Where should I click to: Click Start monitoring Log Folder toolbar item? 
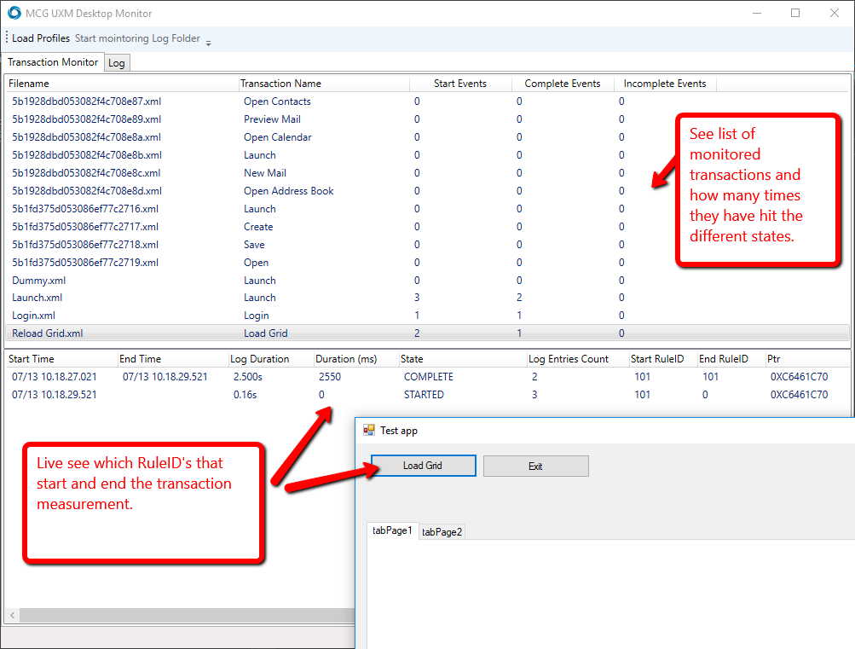(x=137, y=38)
